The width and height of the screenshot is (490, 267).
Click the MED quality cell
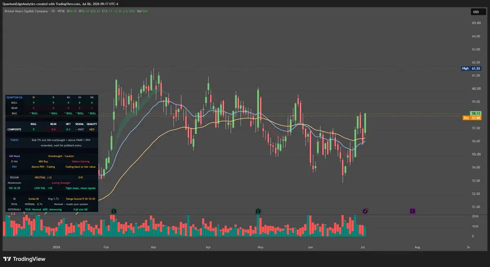[92, 129]
